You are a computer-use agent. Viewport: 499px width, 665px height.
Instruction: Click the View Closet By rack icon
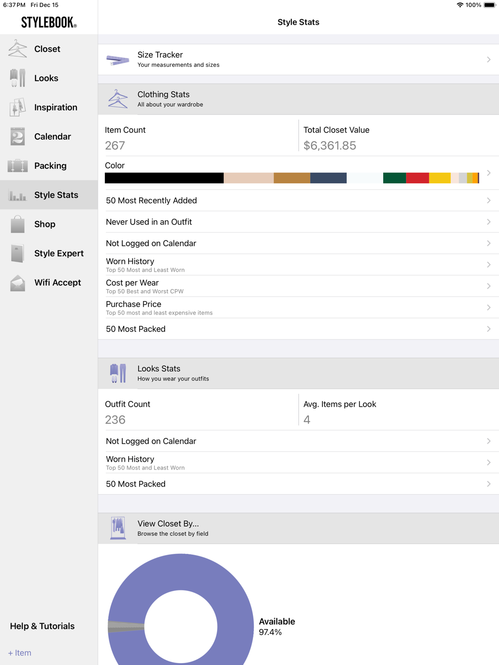coord(118,528)
